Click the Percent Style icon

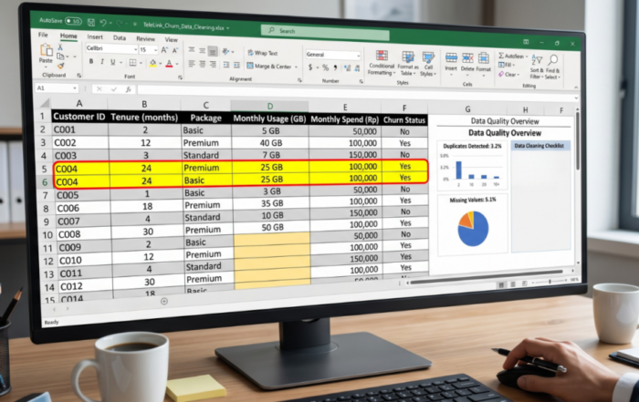[325, 67]
